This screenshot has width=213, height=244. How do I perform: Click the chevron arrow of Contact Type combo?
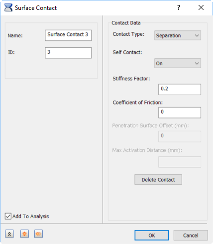(197, 35)
